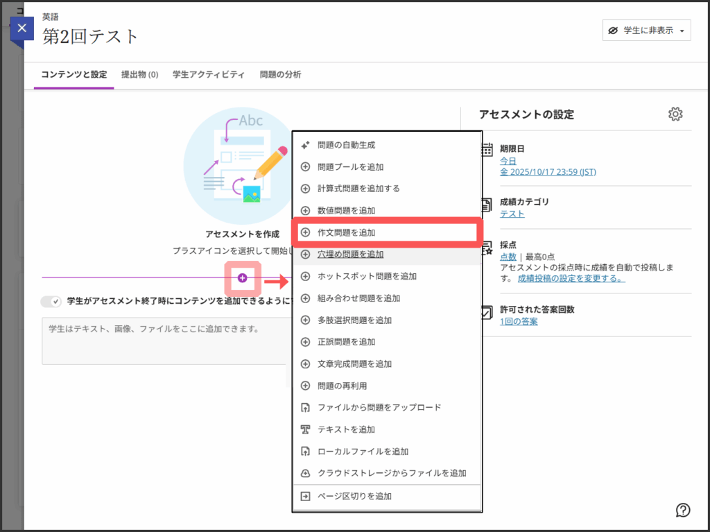This screenshot has height=532, width=710.
Task: Click the sparkle icon for 問題の自動生成
Action: (305, 145)
